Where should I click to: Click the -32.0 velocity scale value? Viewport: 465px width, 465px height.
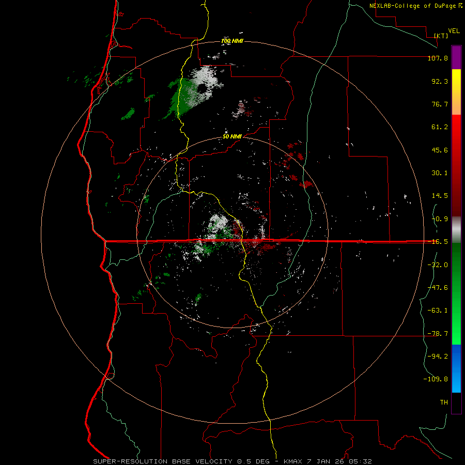438,265
